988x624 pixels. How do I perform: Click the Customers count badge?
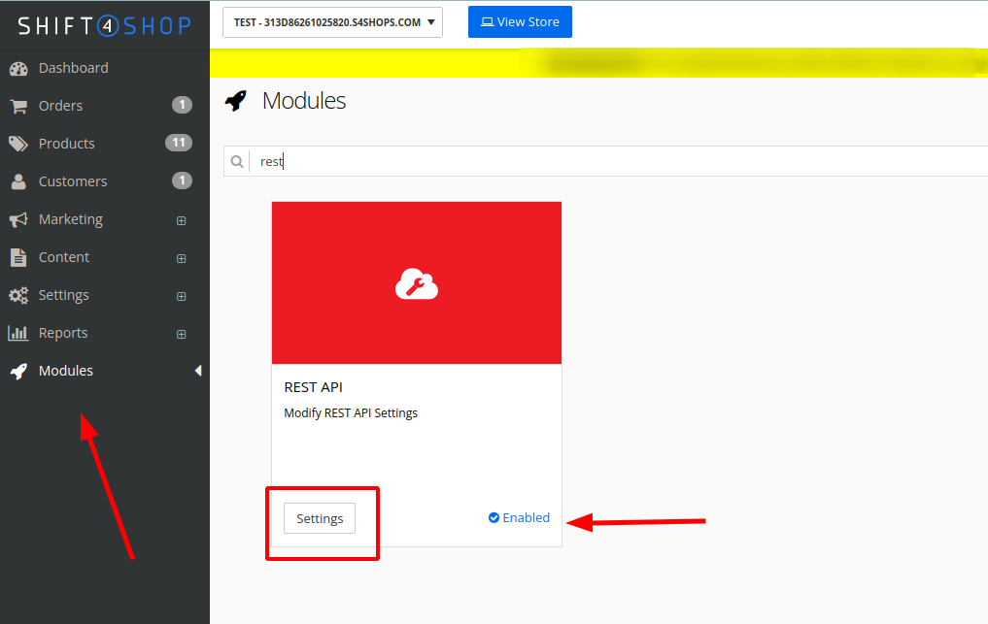(182, 181)
